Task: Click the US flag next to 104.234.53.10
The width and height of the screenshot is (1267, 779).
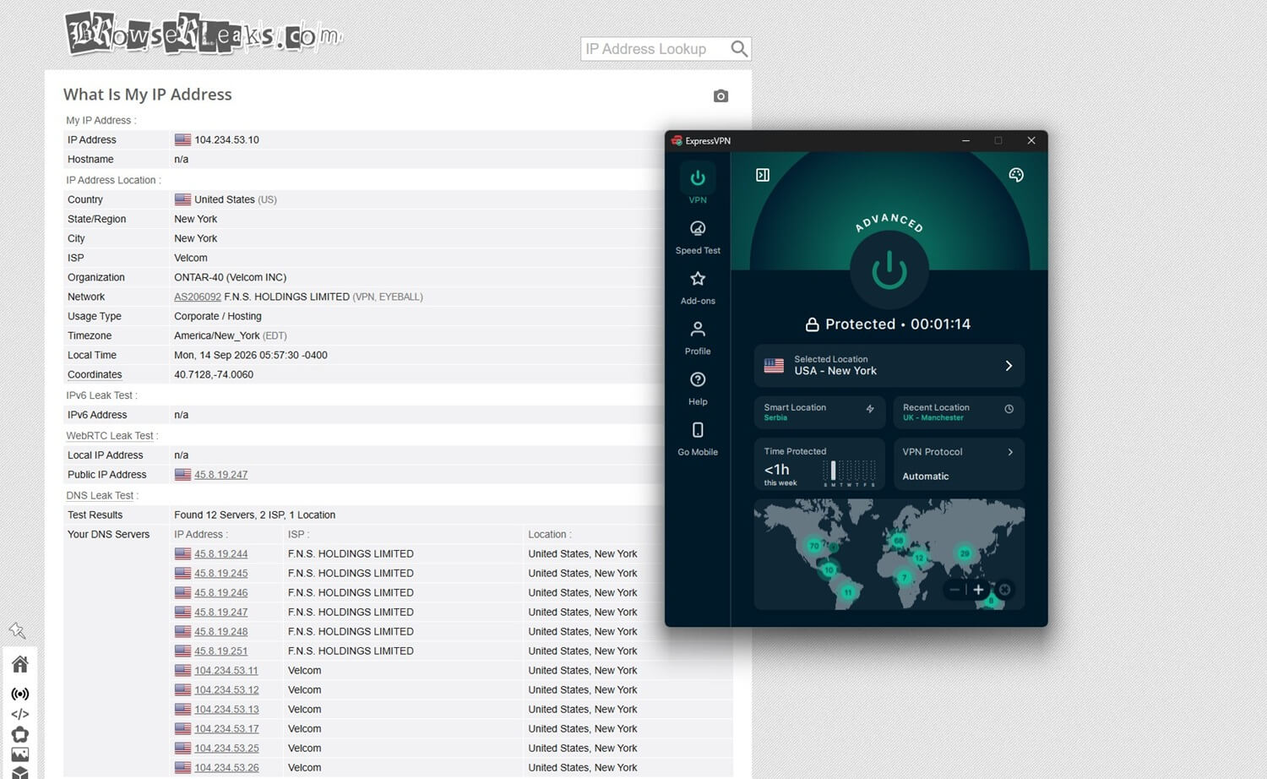Action: coord(182,140)
